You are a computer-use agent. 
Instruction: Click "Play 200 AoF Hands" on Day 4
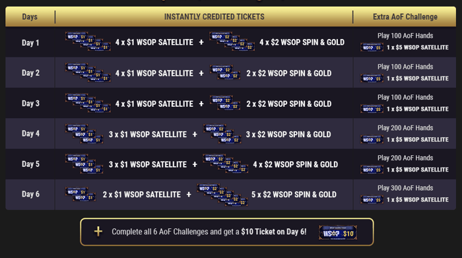[405, 128]
